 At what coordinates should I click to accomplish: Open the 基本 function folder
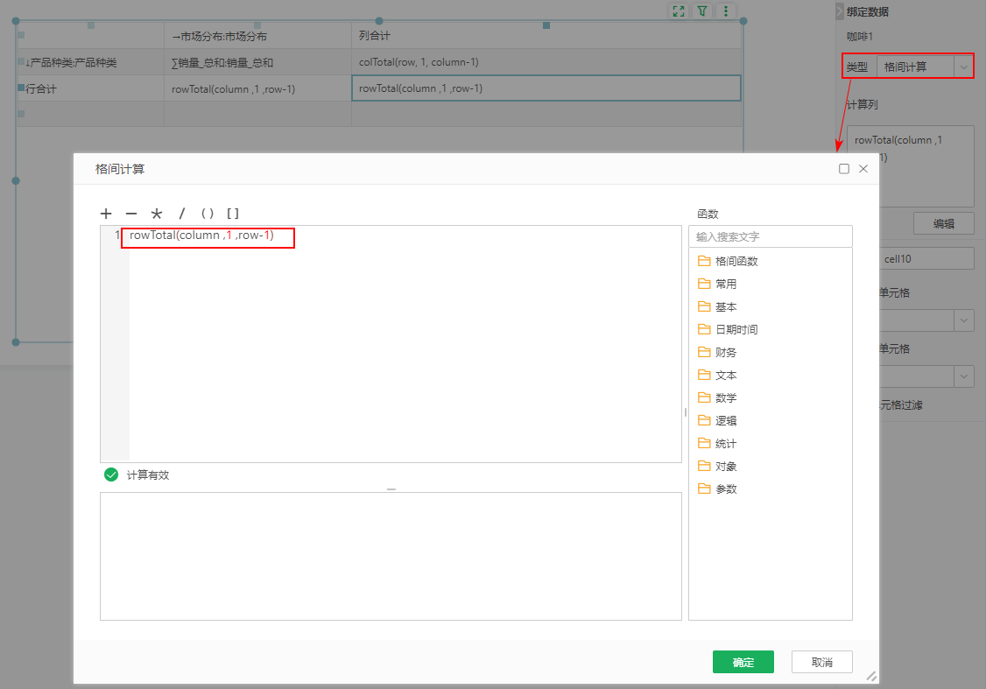[x=717, y=306]
